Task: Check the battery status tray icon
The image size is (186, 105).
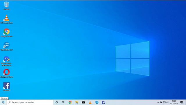Action: [161, 102]
